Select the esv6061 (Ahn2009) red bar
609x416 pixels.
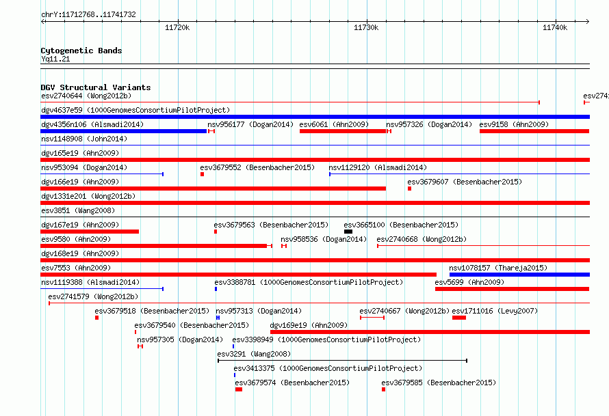point(343,131)
